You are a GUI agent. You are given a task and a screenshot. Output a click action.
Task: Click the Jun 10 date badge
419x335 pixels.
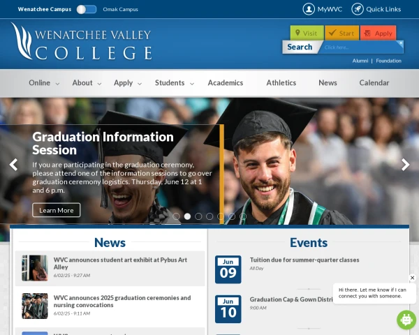228,308
